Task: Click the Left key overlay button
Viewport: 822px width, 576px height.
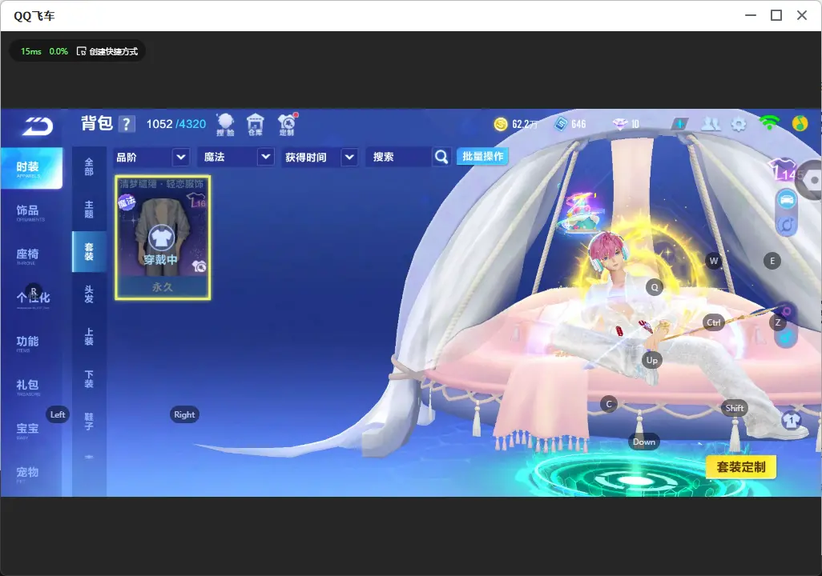Action: pyautogui.click(x=58, y=414)
